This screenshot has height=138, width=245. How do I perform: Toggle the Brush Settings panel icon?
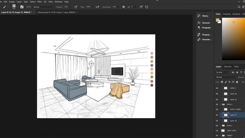click(22, 7)
